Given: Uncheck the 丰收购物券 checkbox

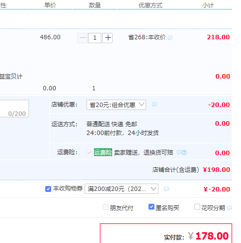Looking at the screenshot, I should point(48,189).
